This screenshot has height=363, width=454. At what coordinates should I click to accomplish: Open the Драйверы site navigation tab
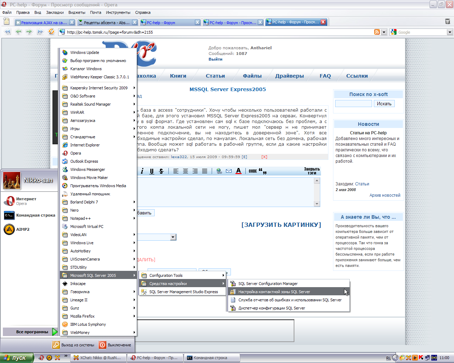click(x=289, y=76)
